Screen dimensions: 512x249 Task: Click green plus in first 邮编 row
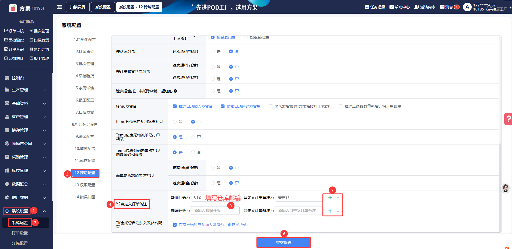coord(330,198)
